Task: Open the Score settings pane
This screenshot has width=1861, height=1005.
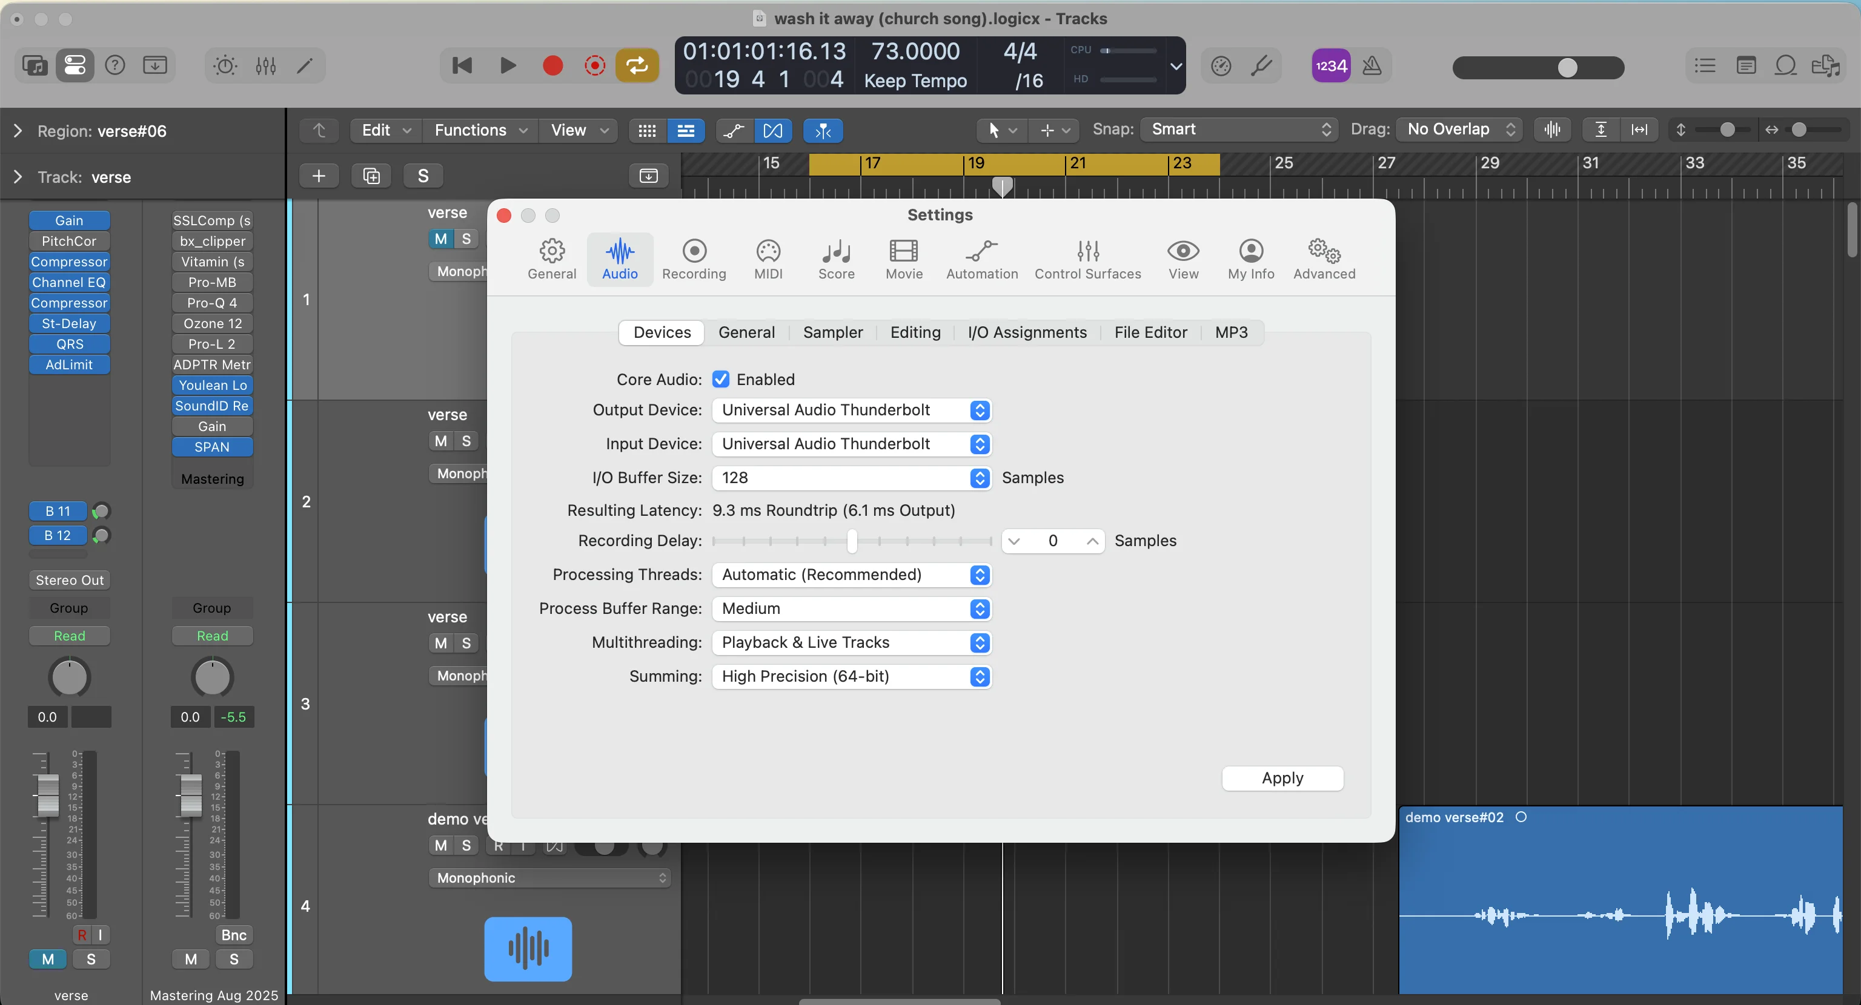Action: (835, 259)
